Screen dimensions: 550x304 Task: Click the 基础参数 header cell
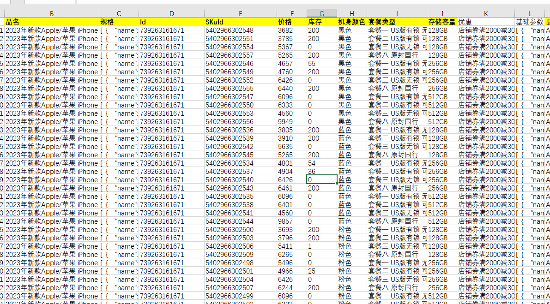click(x=530, y=22)
